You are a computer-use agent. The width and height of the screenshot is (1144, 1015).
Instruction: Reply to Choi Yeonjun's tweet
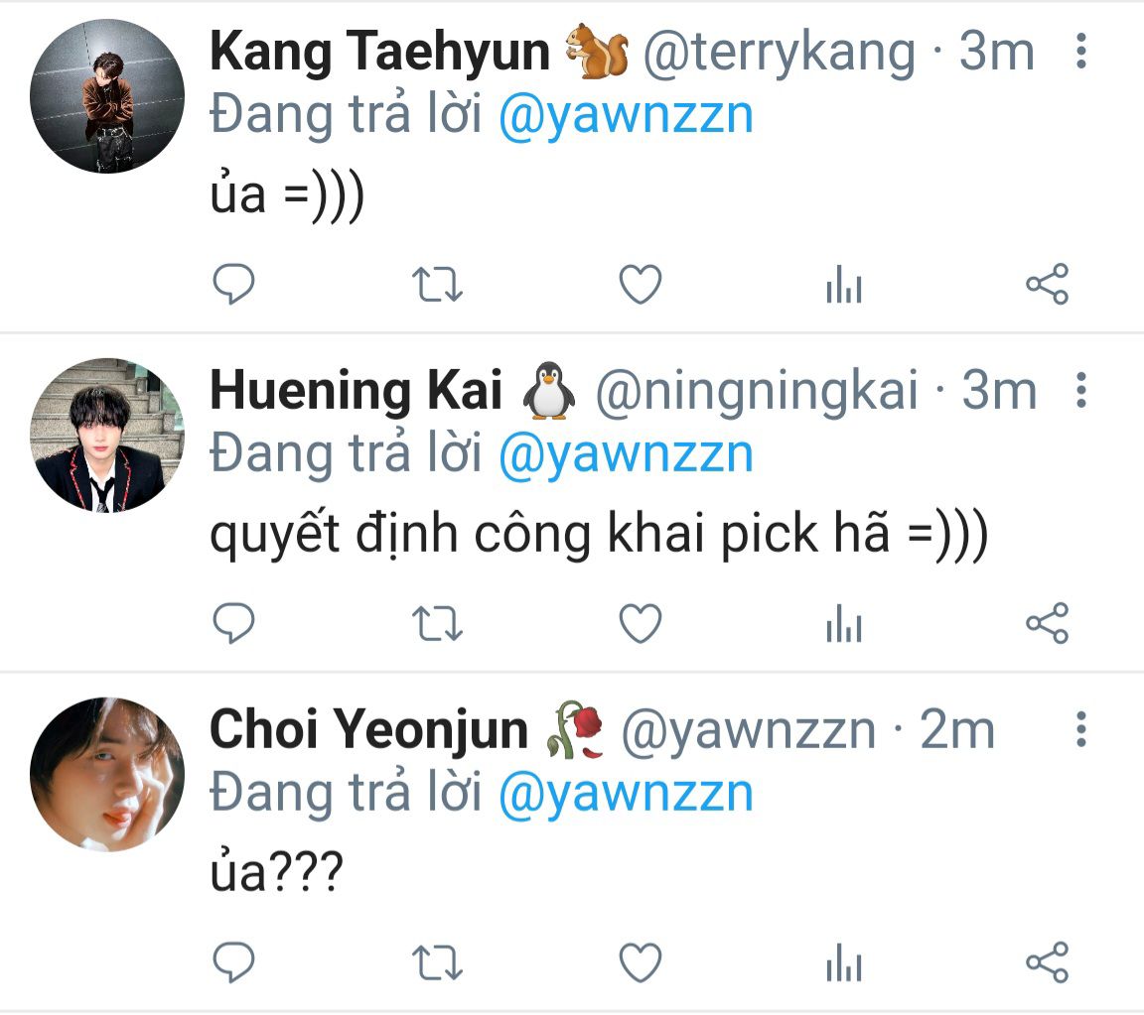coord(233,961)
